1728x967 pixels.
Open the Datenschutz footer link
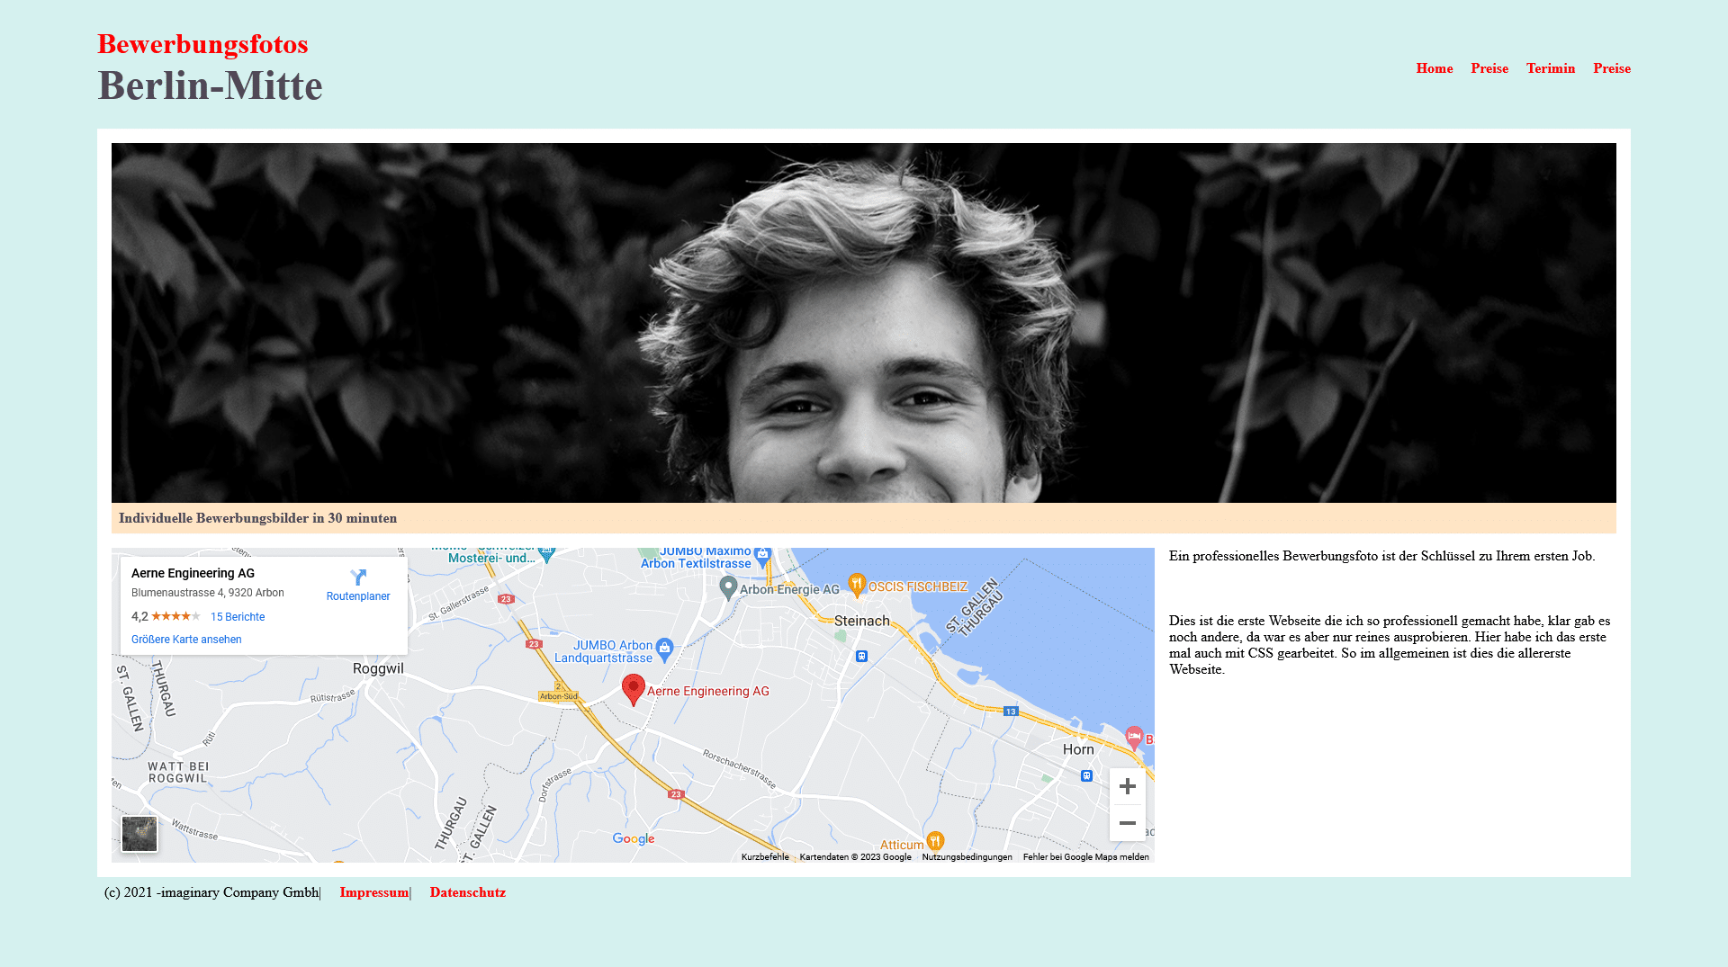pyautogui.click(x=467, y=892)
